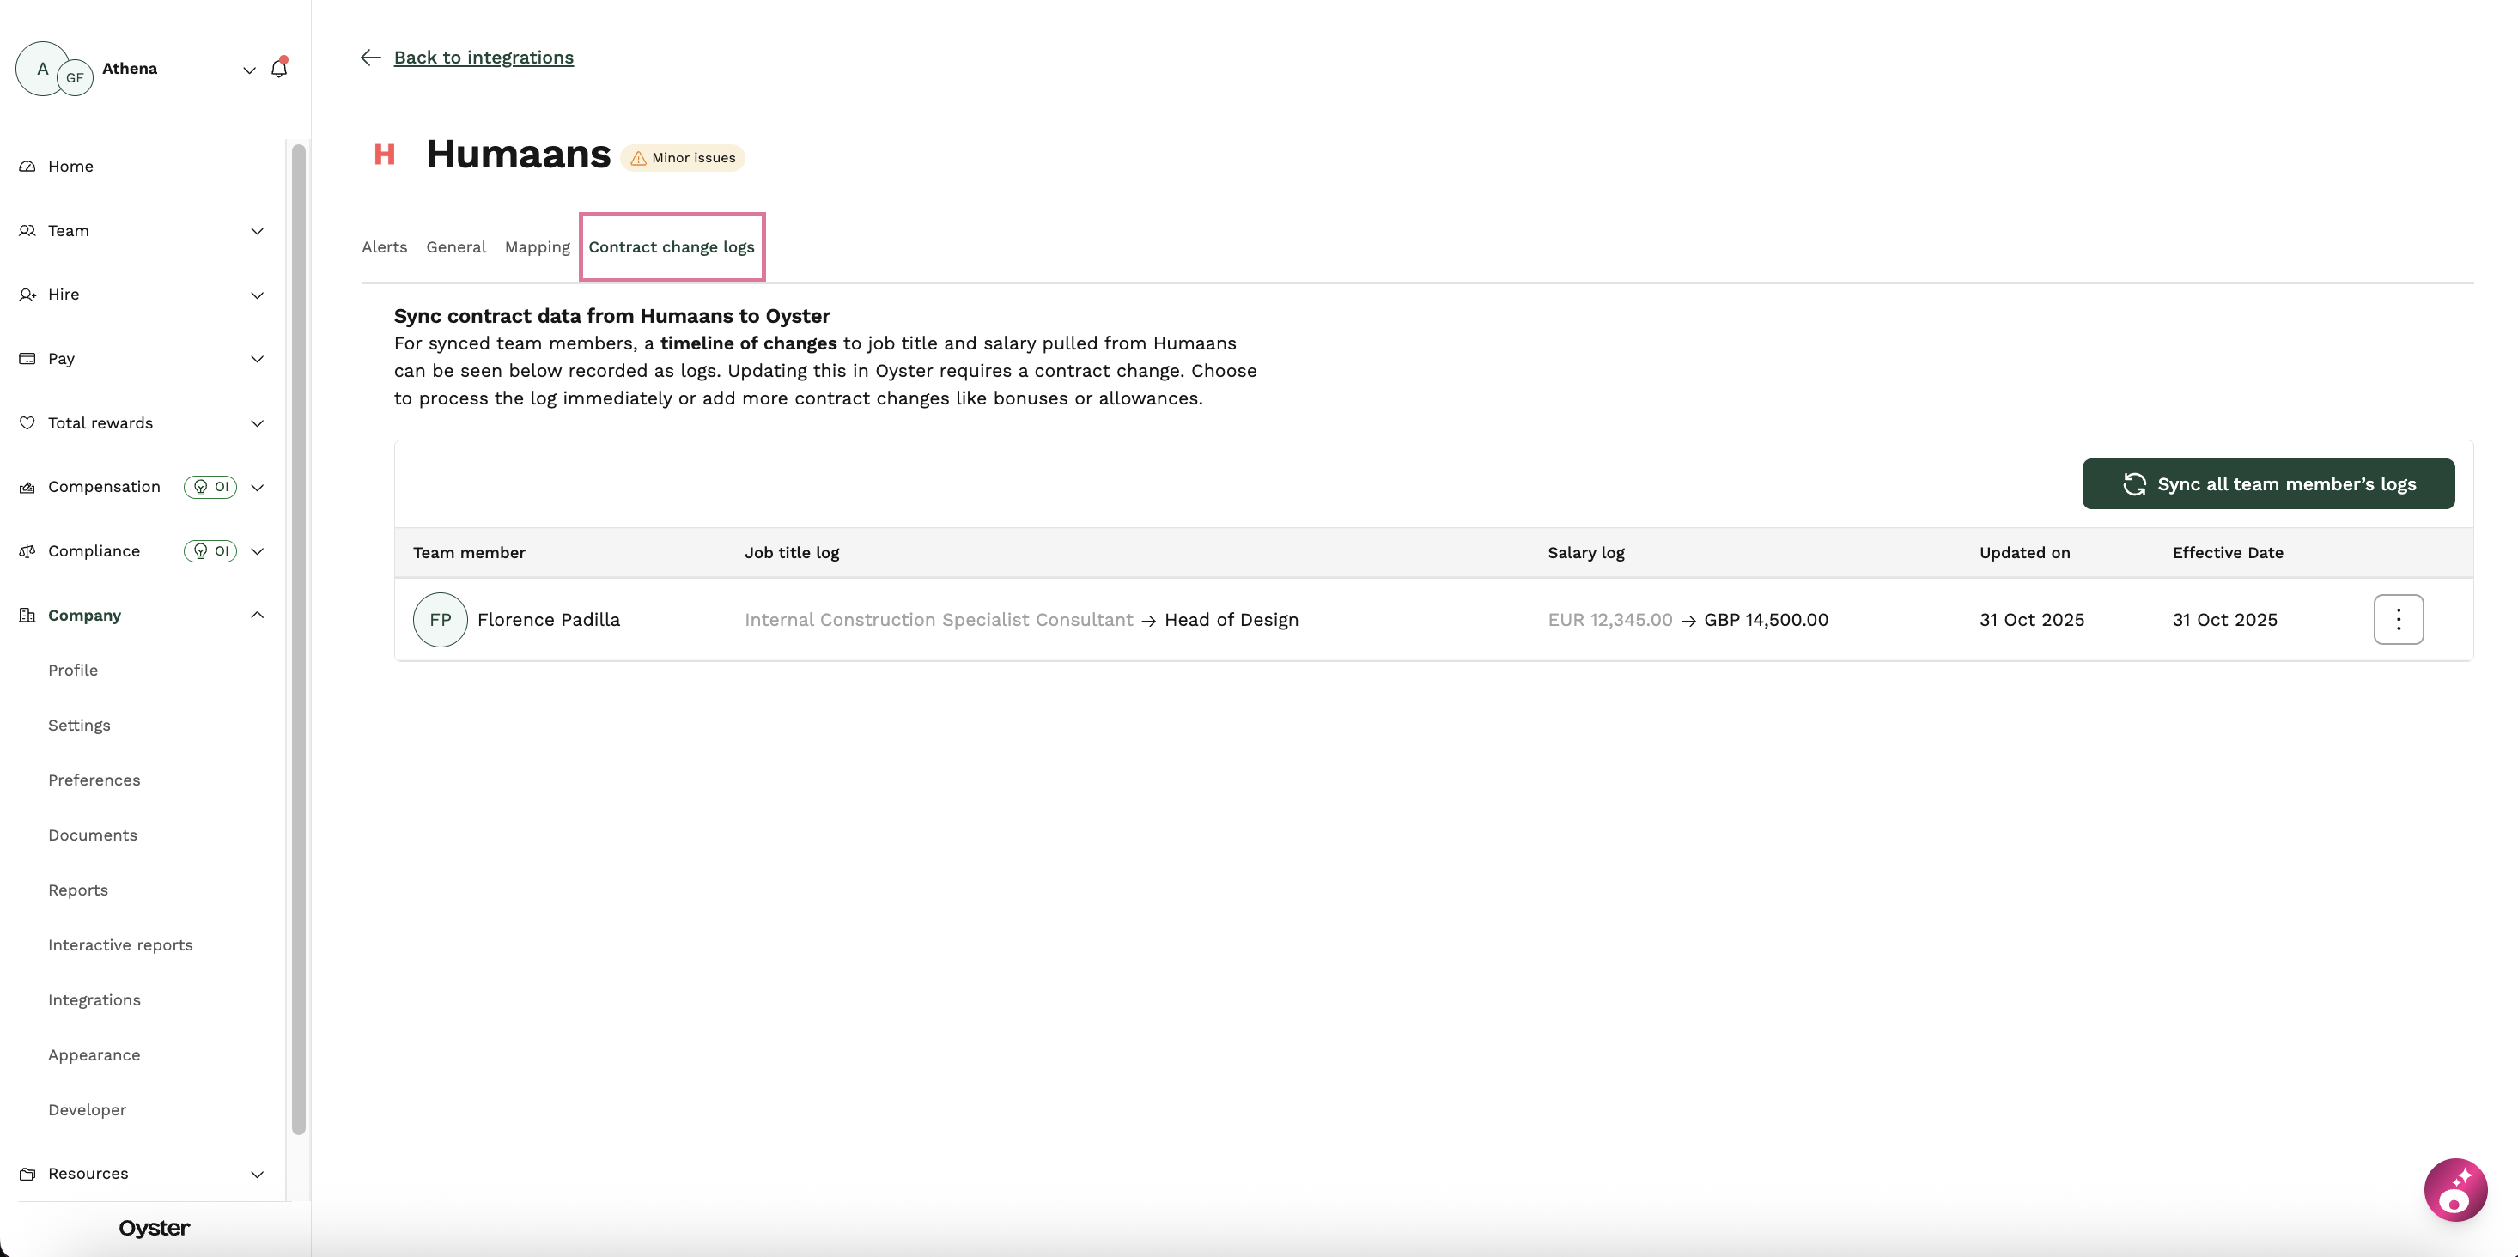Expand the Pay menu chevron
2518x1257 pixels.
[257, 359]
